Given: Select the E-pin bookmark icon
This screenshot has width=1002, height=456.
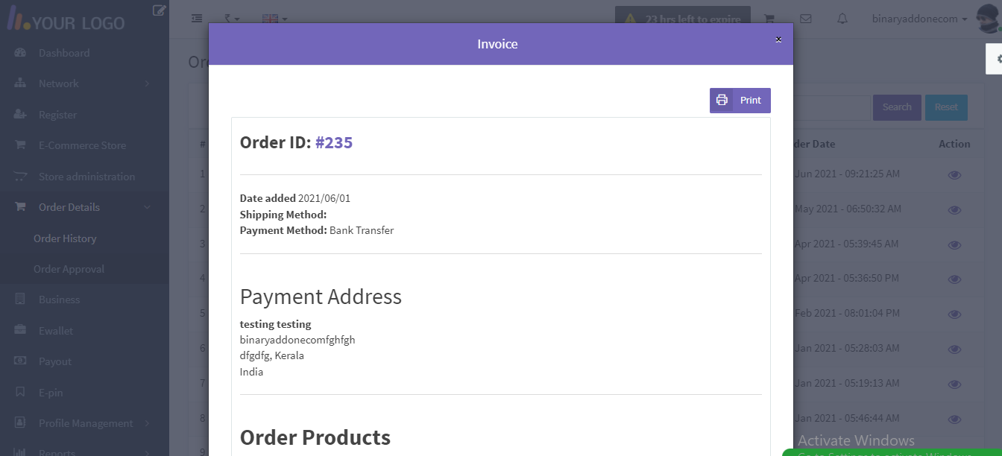Looking at the screenshot, I should [x=20, y=392].
